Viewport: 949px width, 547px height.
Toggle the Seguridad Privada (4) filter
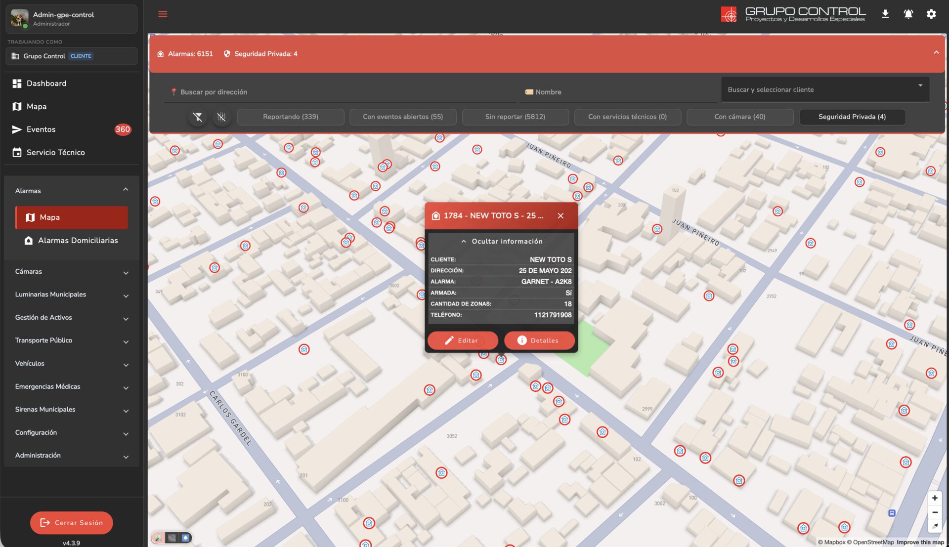(x=852, y=117)
